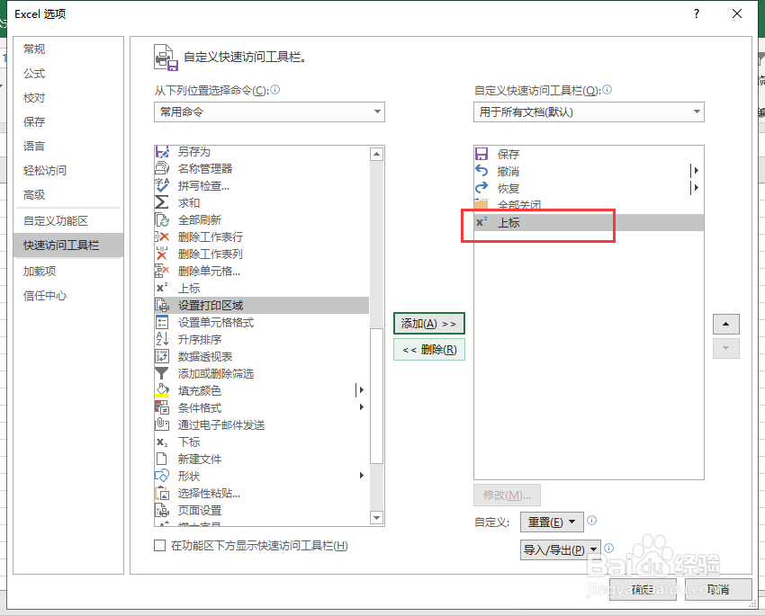Image resolution: width=765 pixels, height=616 pixels.
Task: Switch to the 保存 options category
Action: 68,121
